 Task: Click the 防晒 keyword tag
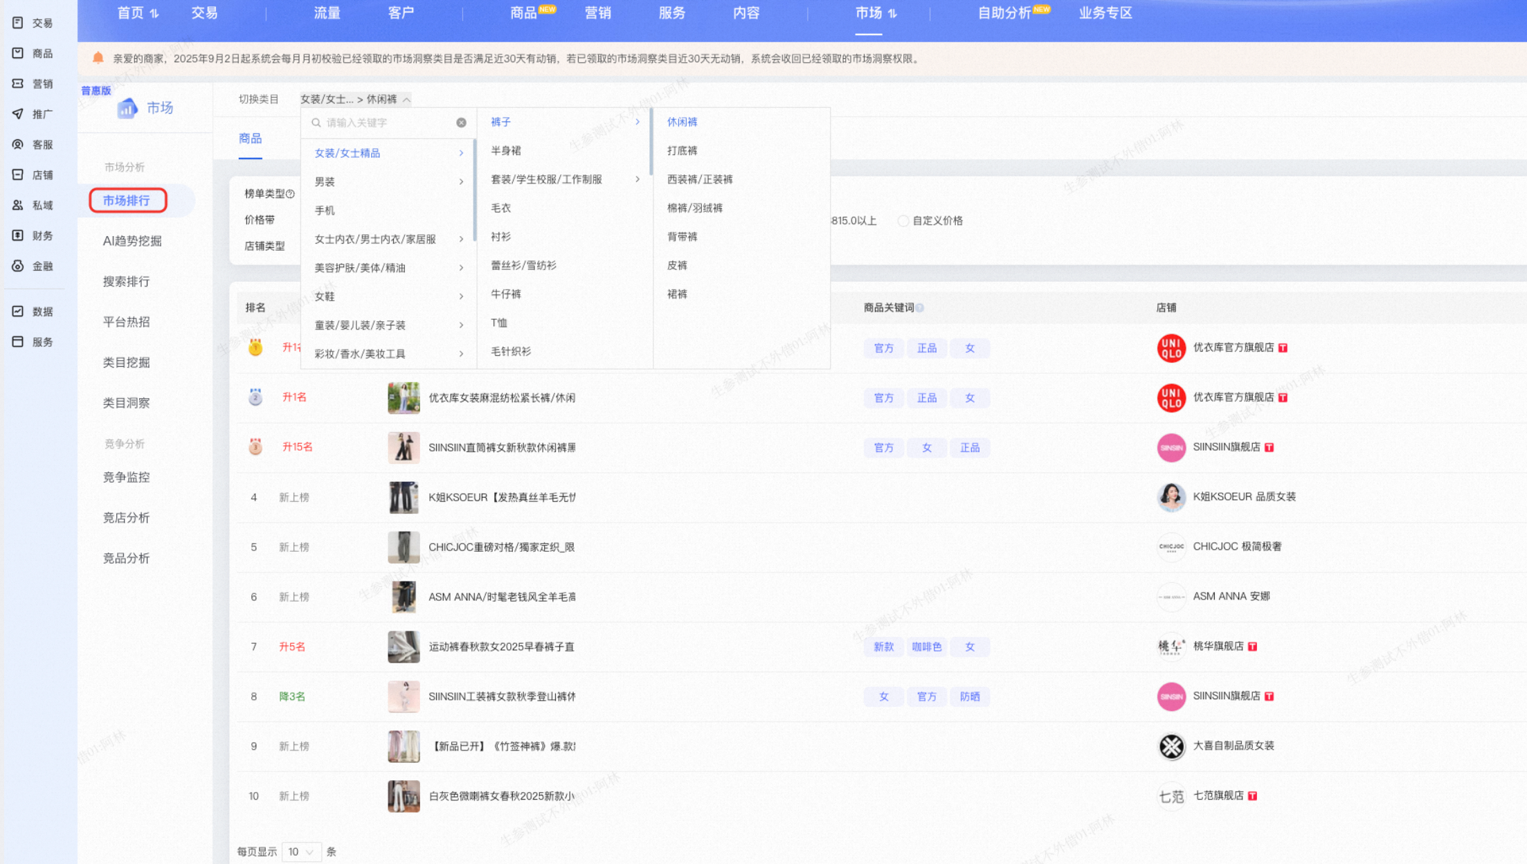pos(970,696)
